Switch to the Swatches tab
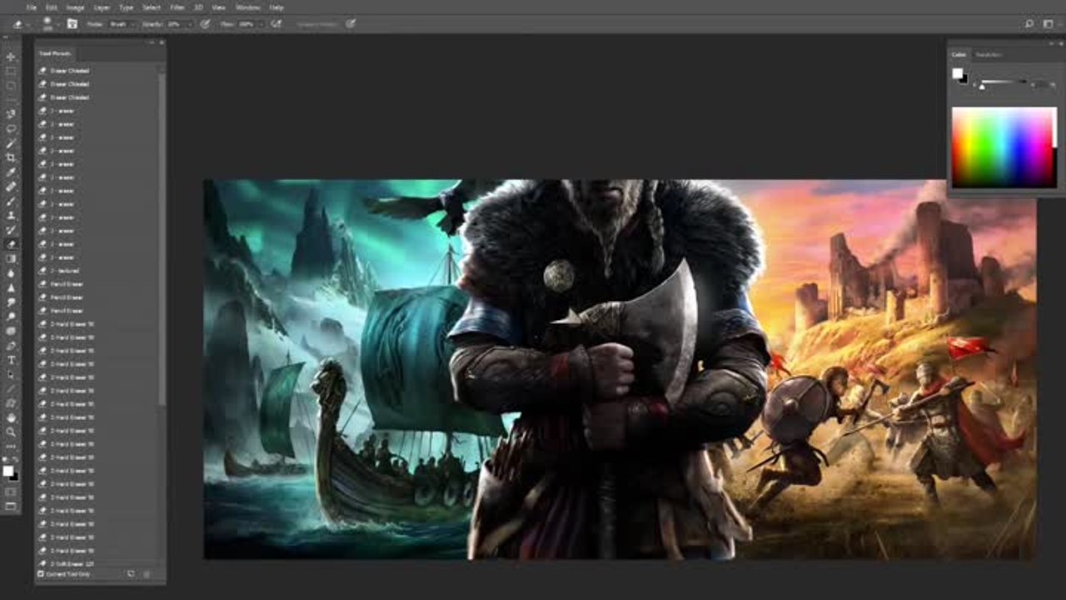 point(989,55)
